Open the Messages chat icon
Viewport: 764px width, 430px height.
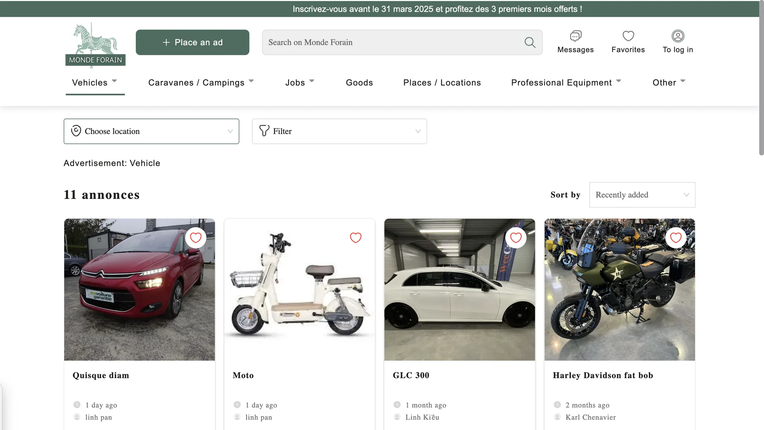click(x=575, y=36)
